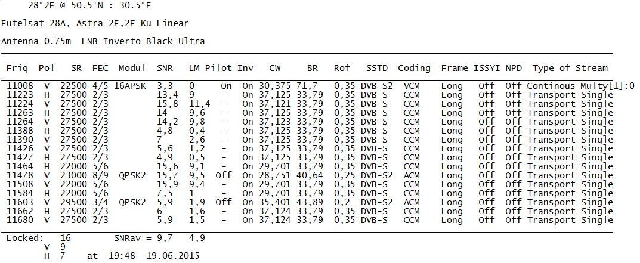Click the Pol column header
This screenshot has width=640, height=263.
(46, 68)
